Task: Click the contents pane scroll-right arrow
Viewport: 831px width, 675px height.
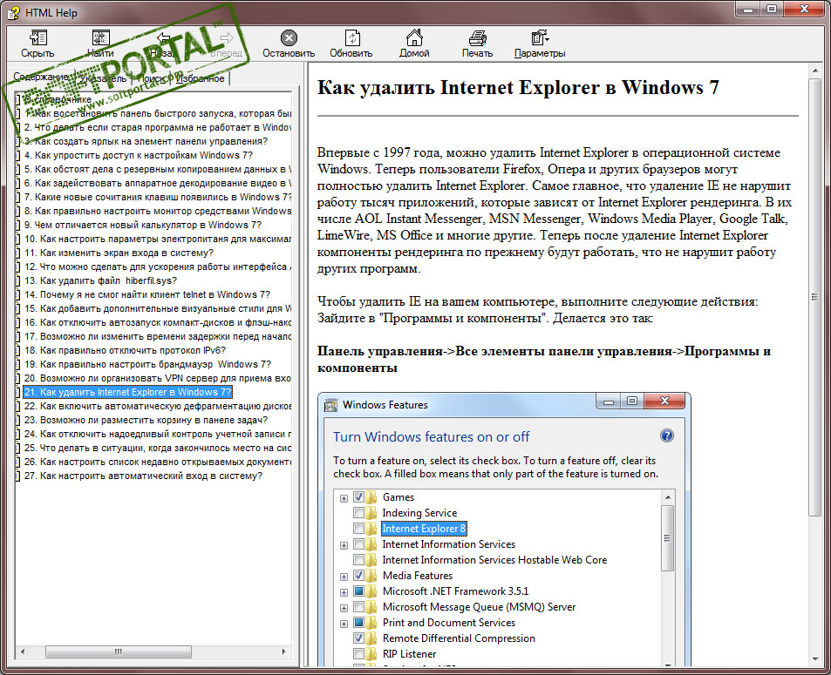Action: pyautogui.click(x=284, y=651)
